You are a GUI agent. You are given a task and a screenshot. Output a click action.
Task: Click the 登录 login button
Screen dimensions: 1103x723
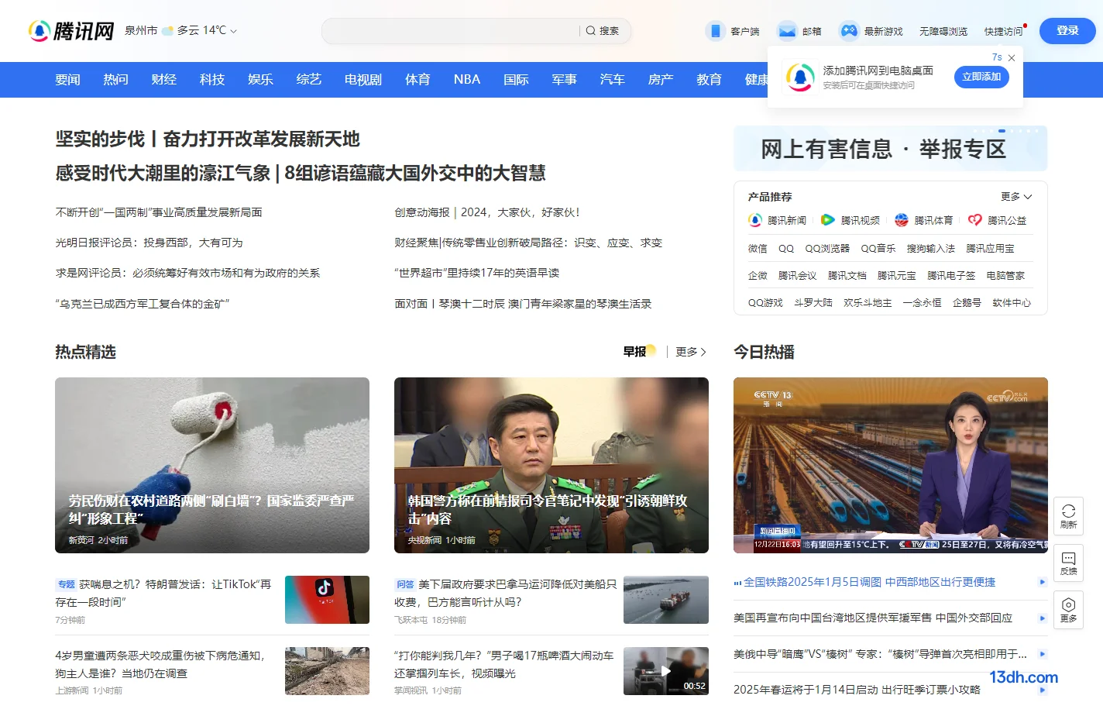coord(1067,30)
